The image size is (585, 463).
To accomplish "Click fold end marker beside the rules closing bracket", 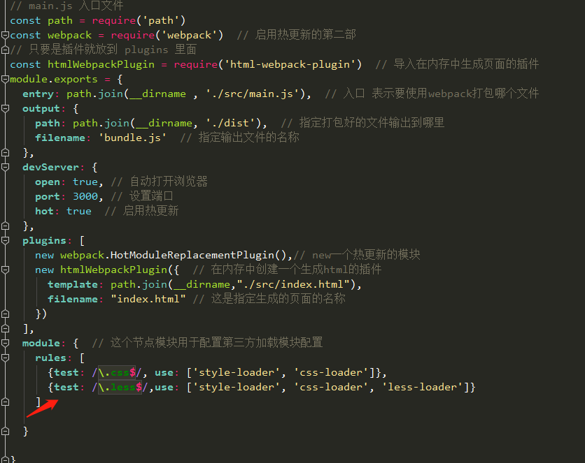I will [5, 402].
